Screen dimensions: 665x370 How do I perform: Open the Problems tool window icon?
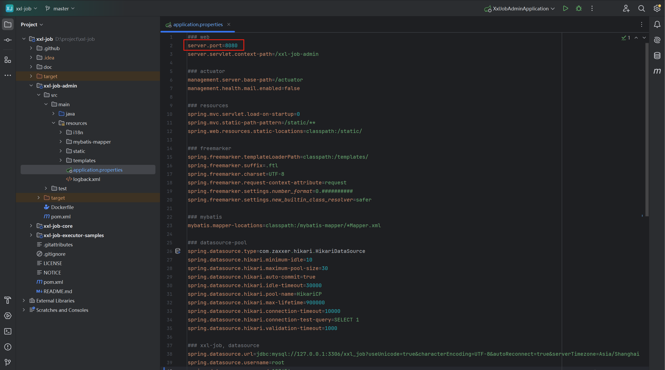[8, 347]
